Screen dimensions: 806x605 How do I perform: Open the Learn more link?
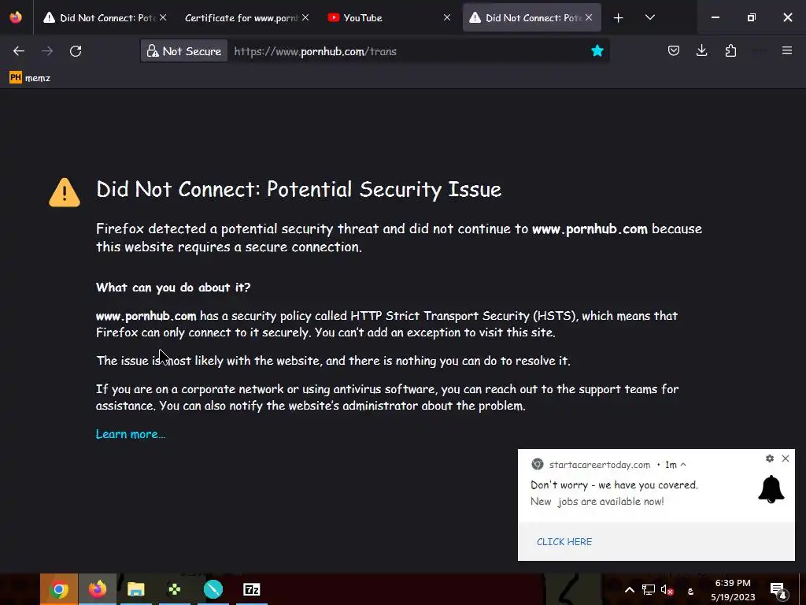(131, 434)
